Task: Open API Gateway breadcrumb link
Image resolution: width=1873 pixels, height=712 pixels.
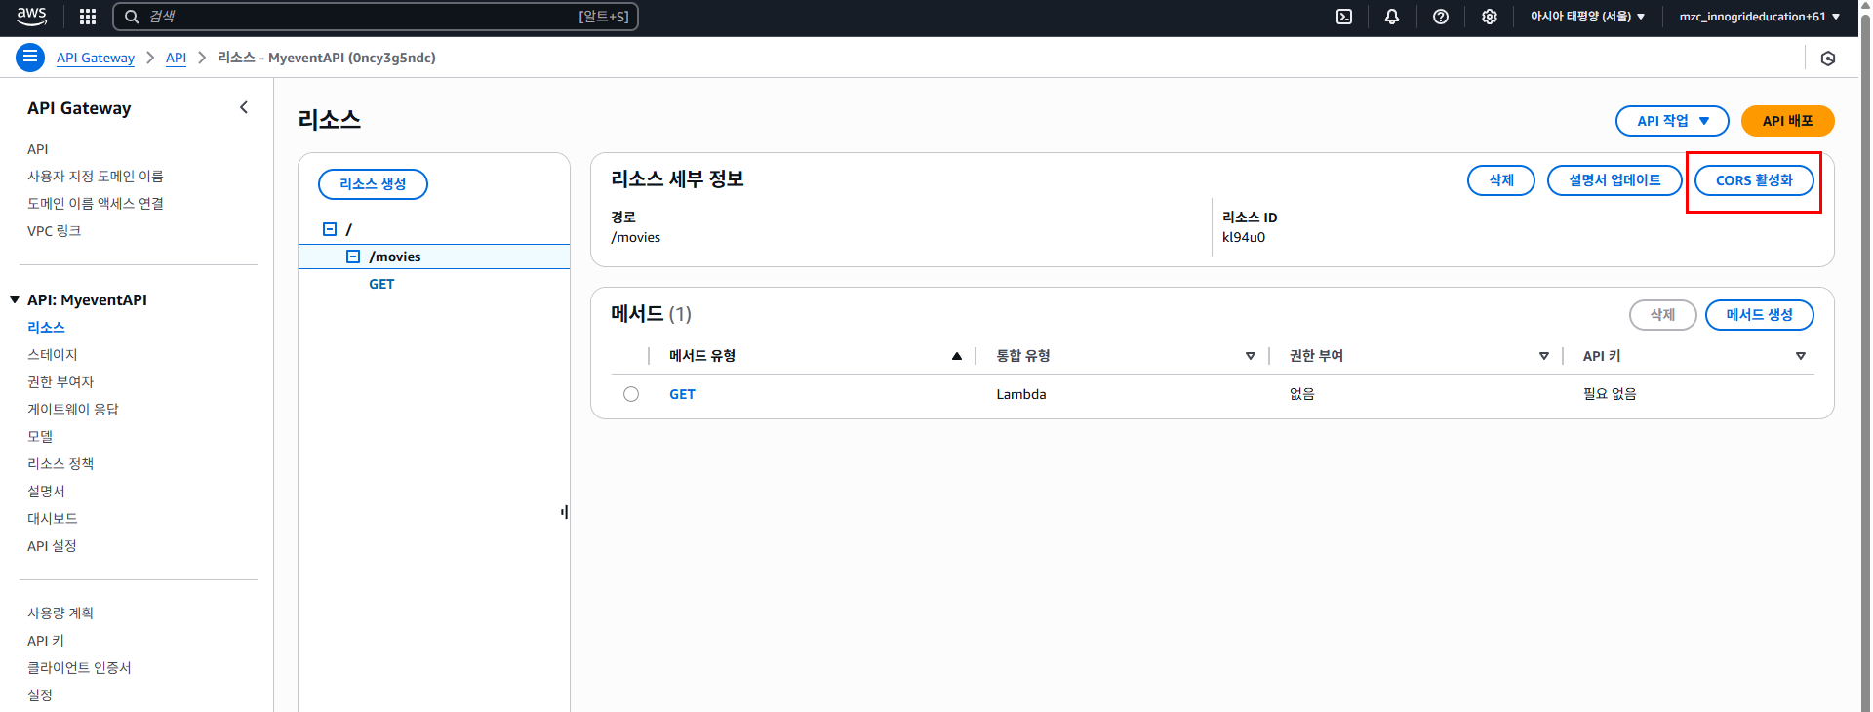Action: point(96,58)
